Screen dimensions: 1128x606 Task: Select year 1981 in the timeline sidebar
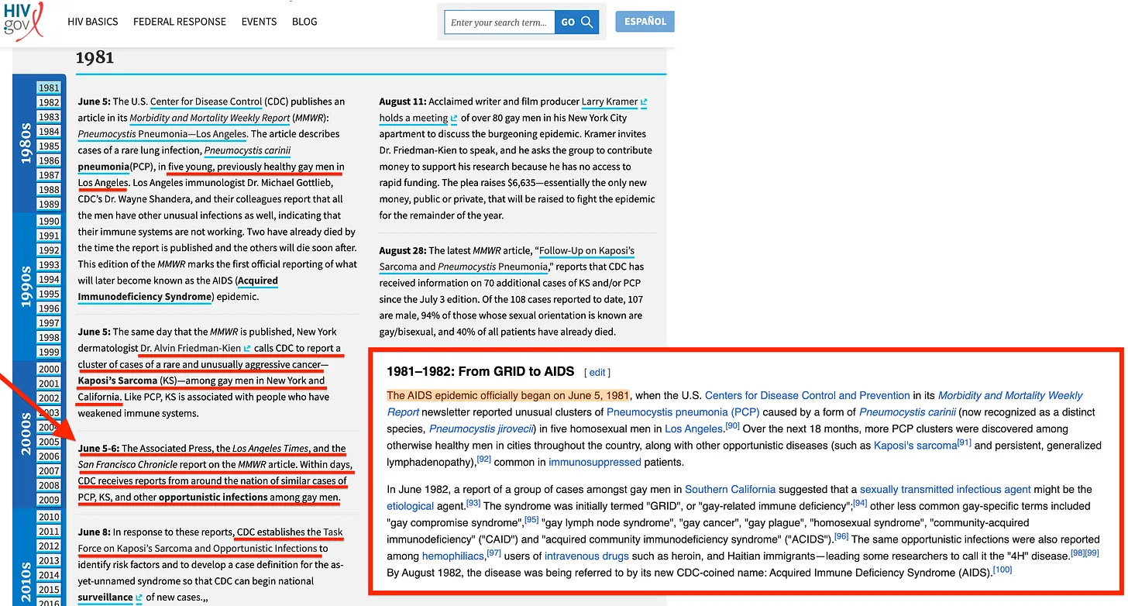[49, 88]
